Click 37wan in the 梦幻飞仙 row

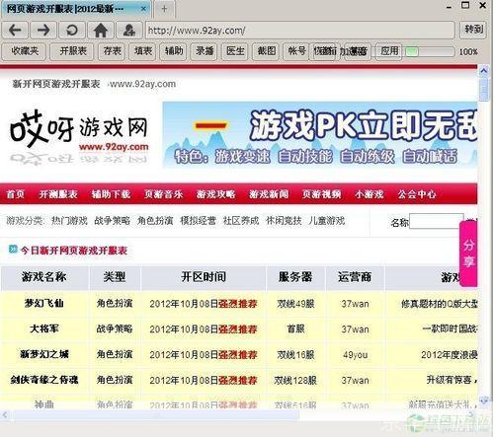point(355,304)
